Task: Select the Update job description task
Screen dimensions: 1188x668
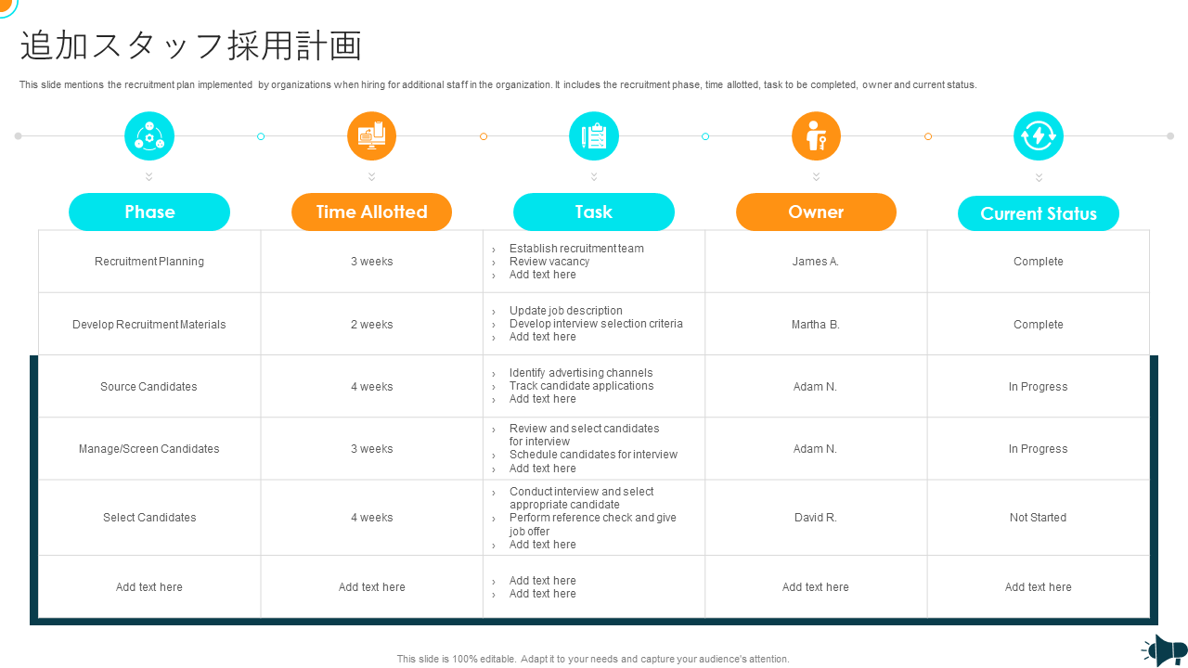Action: [x=566, y=311]
